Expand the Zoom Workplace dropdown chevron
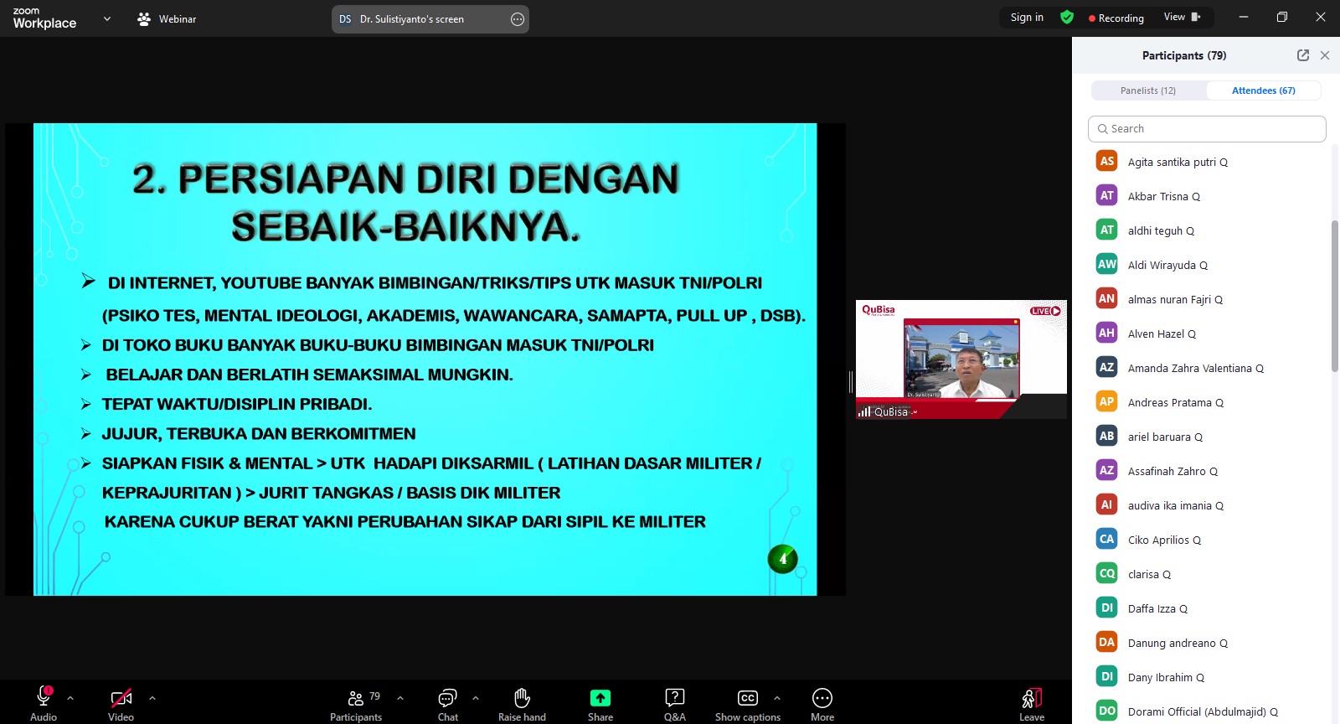The height and width of the screenshot is (724, 1340). click(x=106, y=18)
